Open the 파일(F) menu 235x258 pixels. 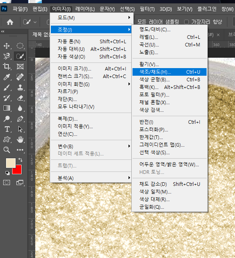point(20,9)
